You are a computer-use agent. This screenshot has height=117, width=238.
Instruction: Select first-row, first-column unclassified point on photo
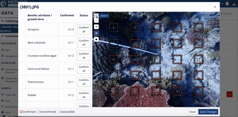113,28
